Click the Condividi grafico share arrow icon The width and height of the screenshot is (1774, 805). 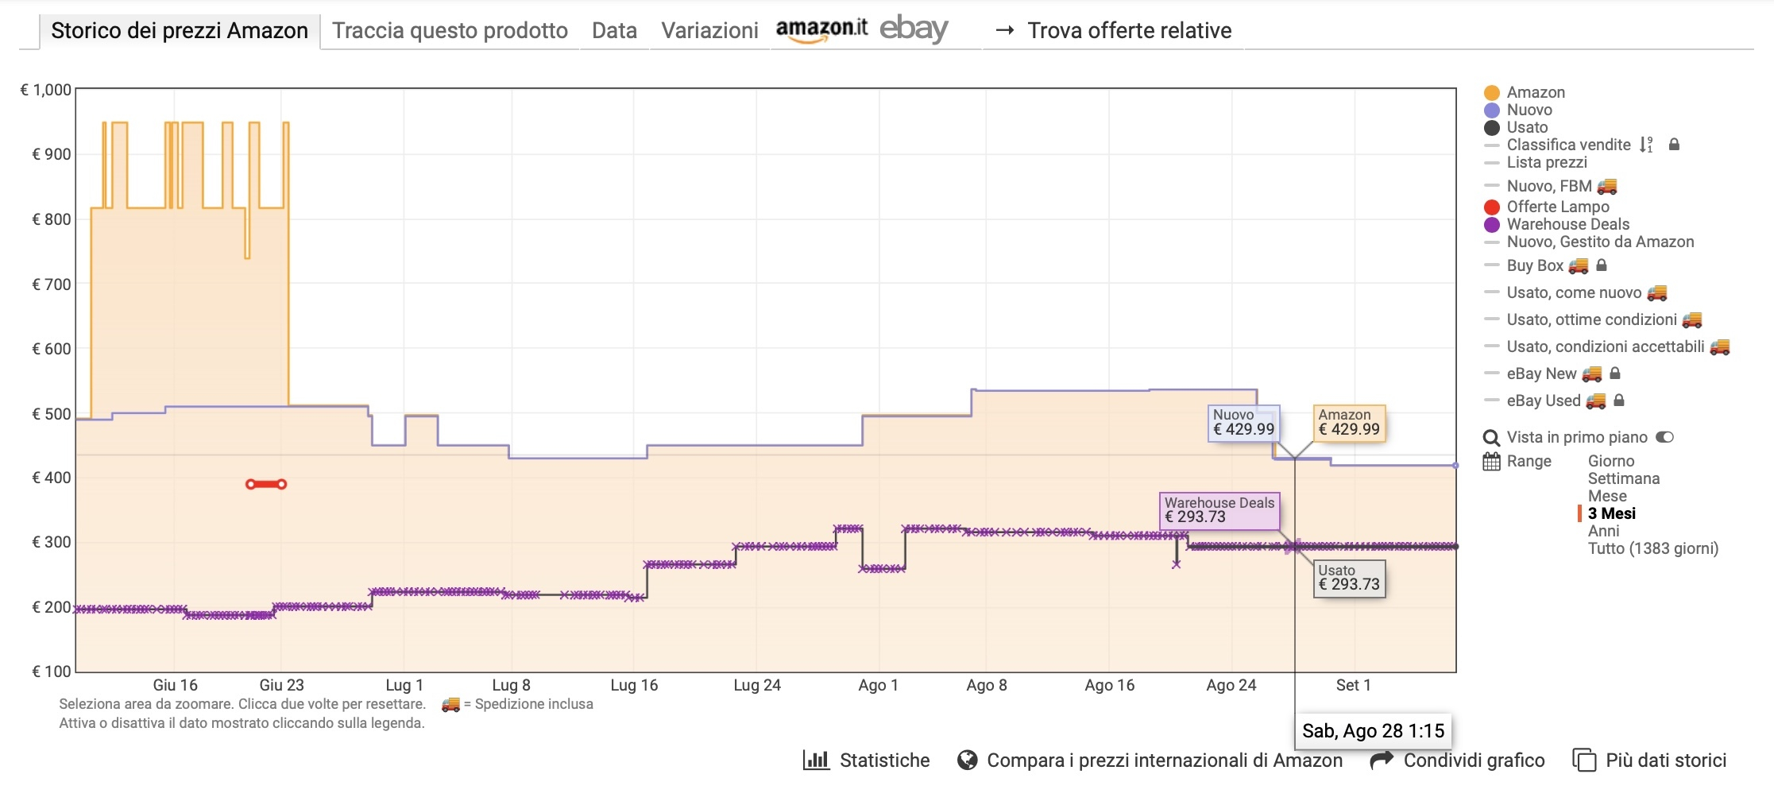[x=1382, y=760]
